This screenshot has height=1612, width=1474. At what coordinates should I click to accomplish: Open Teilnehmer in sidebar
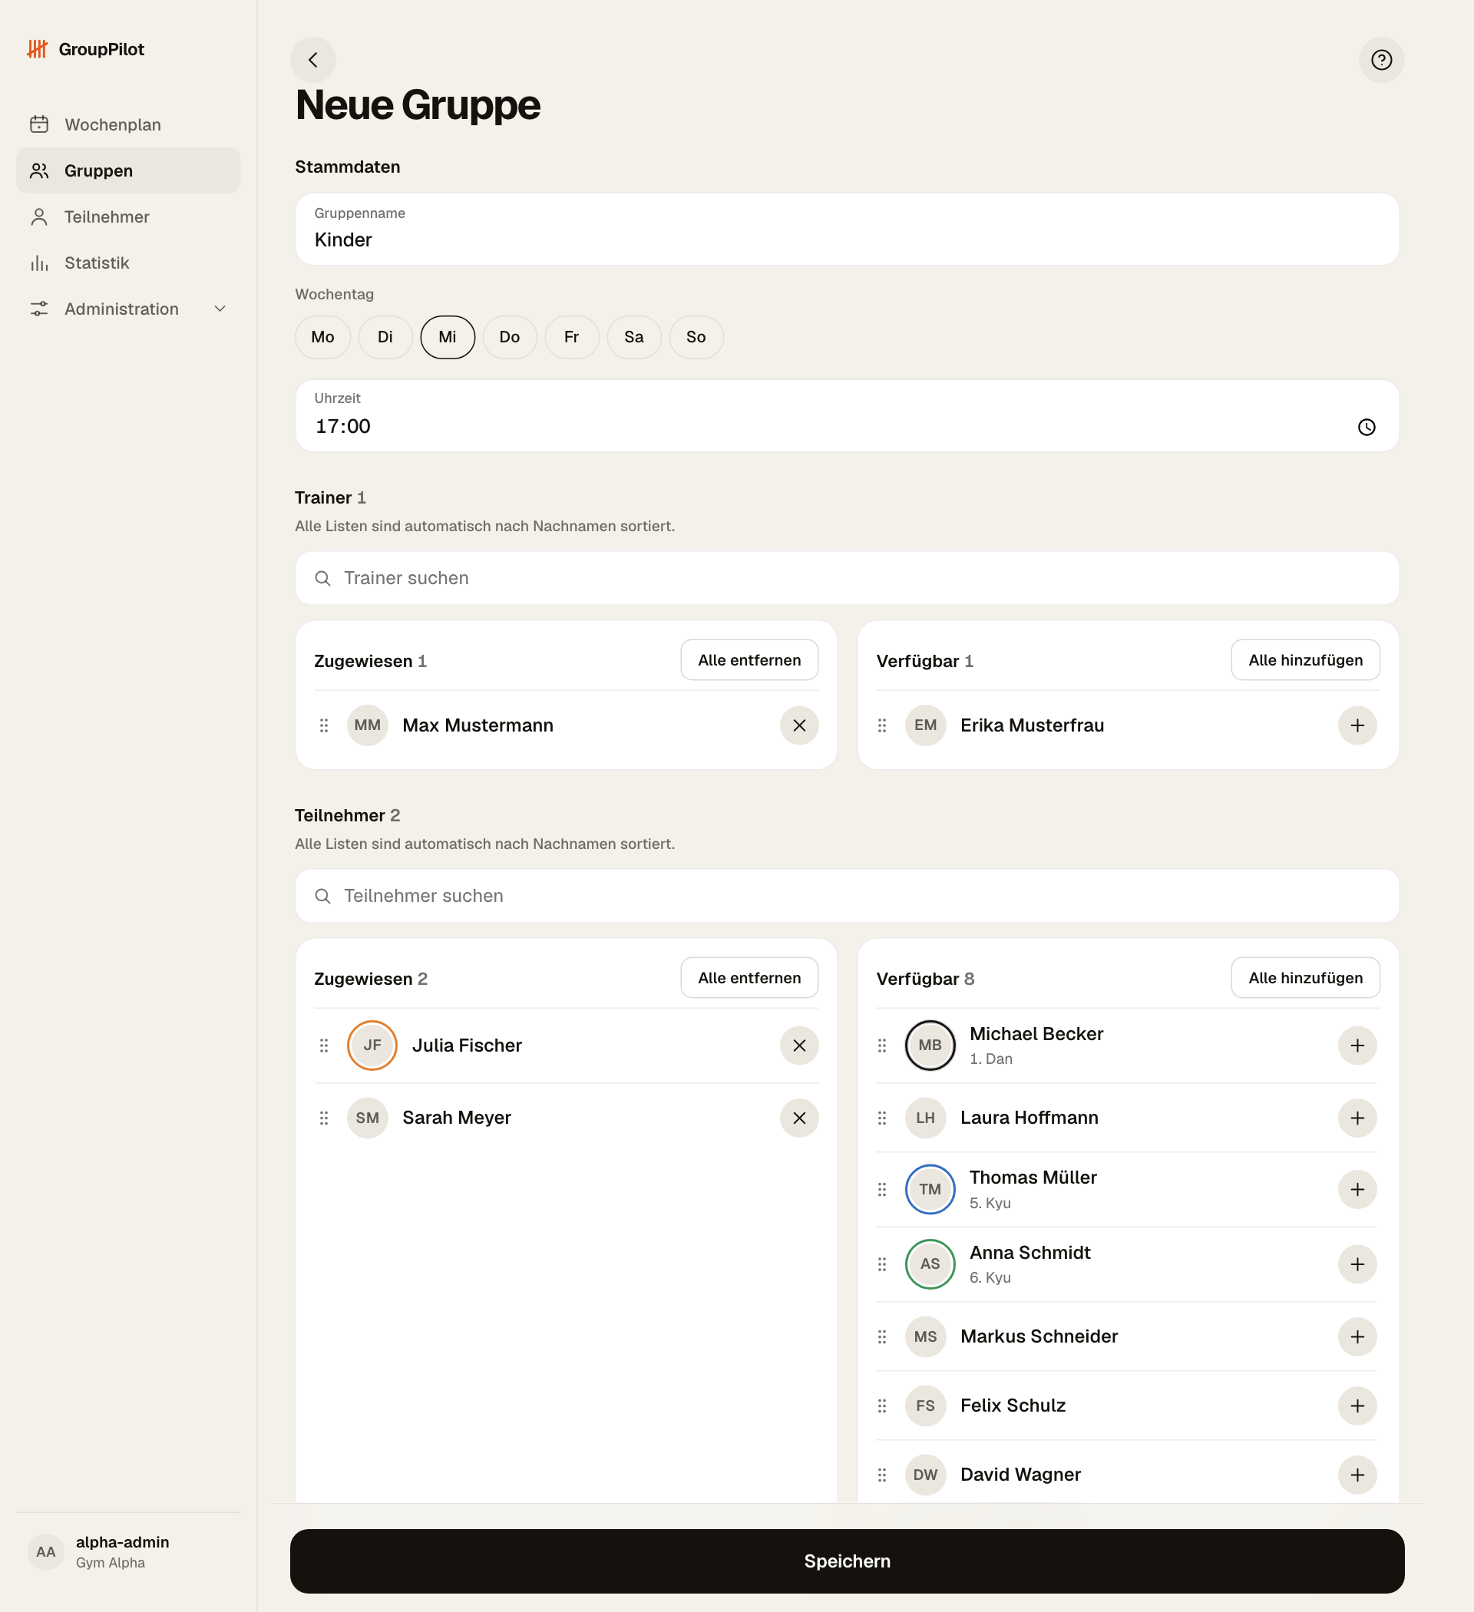(128, 216)
